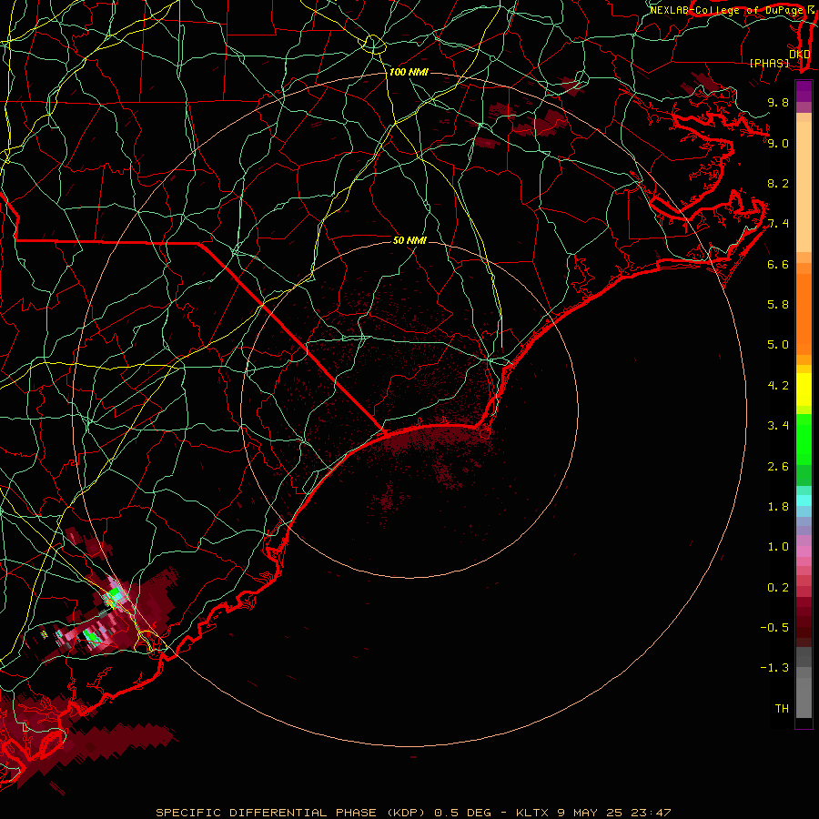
Task: Click the DKD text above the legend
Action: click(799, 55)
